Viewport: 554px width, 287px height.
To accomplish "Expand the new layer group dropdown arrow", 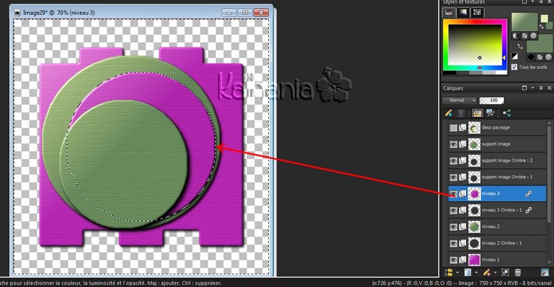I will click(457, 272).
